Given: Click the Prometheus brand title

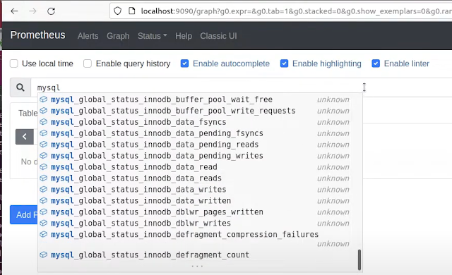Looking at the screenshot, I should (x=37, y=35).
